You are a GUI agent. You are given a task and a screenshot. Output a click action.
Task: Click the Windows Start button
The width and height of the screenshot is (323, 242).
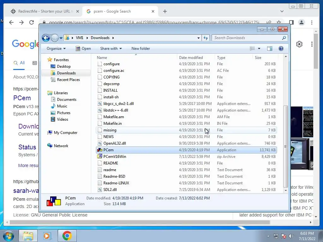tap(8, 236)
